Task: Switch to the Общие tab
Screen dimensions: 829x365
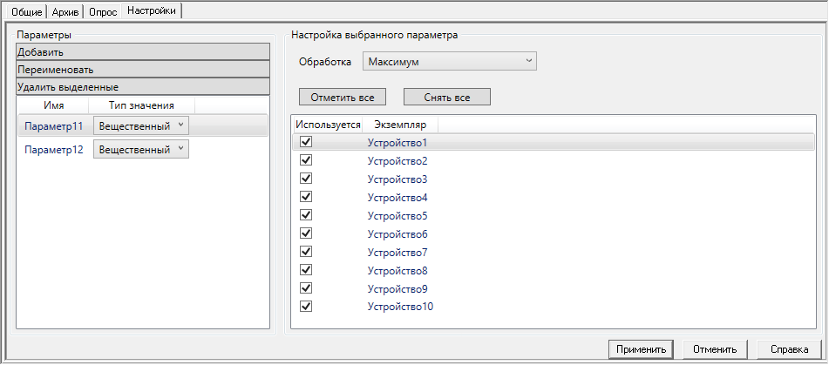Action: tap(25, 12)
